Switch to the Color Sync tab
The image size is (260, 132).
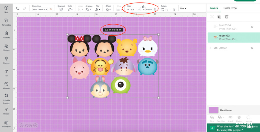tap(230, 8)
